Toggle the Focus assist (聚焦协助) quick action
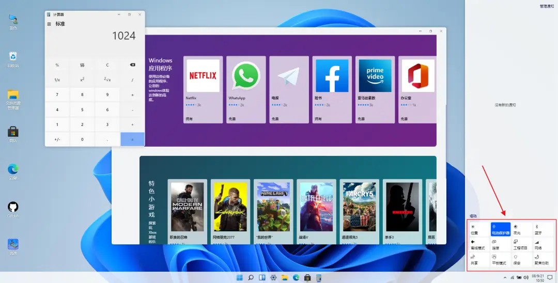The width and height of the screenshot is (558, 283). coord(543,260)
